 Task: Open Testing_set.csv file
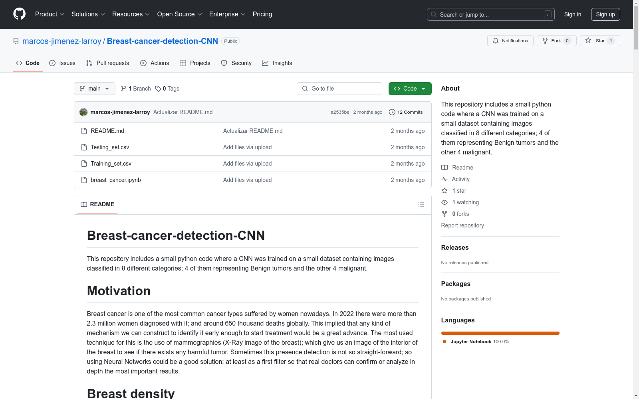tap(110, 147)
